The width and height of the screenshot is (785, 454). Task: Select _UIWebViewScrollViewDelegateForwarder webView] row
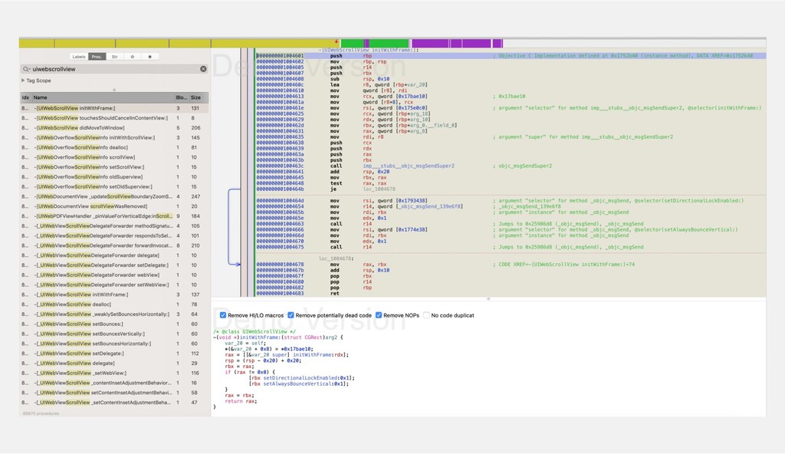coord(114,275)
